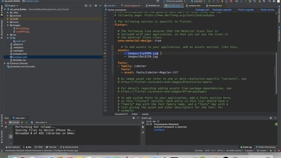Click the Console tab in Run panel
The width and height of the screenshot is (281, 158).
click(14, 122)
